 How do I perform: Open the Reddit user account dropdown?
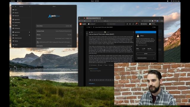point(156,24)
